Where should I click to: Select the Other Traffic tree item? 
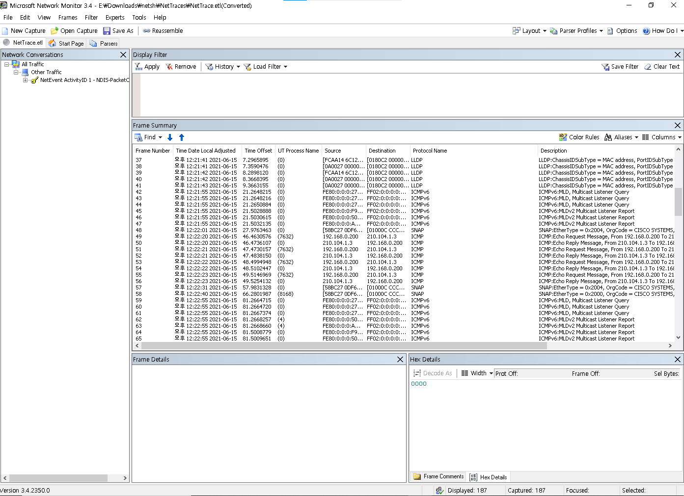[x=46, y=72]
